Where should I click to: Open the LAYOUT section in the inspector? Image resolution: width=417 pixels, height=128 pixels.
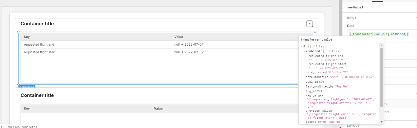[x=353, y=126]
